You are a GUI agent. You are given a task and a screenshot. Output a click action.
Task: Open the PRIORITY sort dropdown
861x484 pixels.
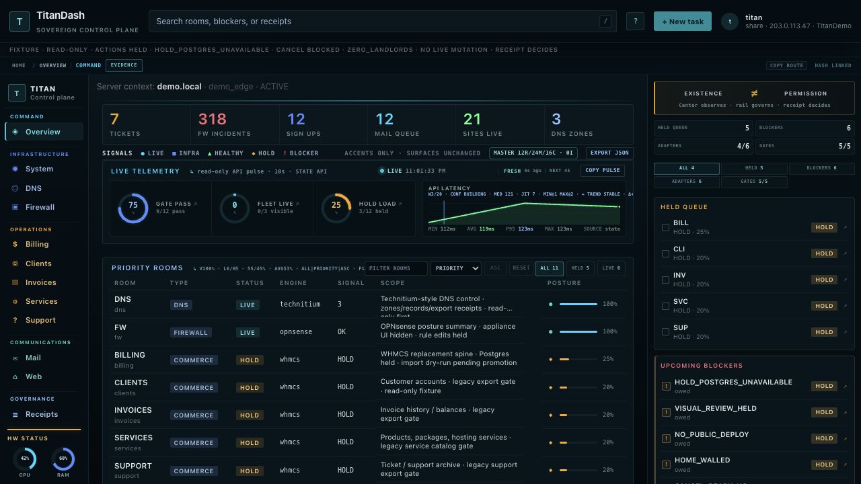pos(456,268)
